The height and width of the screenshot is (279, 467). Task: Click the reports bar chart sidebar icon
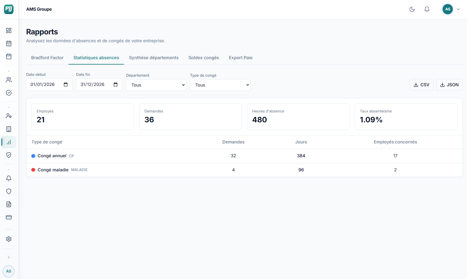pos(9,142)
